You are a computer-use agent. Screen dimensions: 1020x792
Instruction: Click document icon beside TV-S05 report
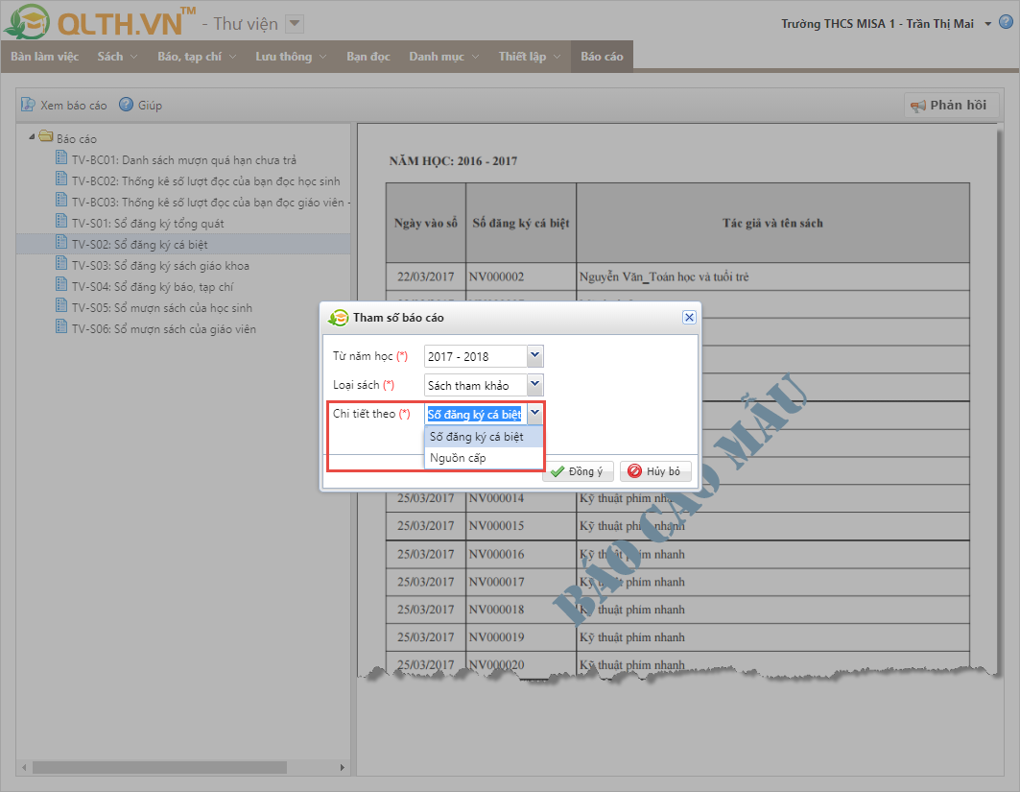61,306
